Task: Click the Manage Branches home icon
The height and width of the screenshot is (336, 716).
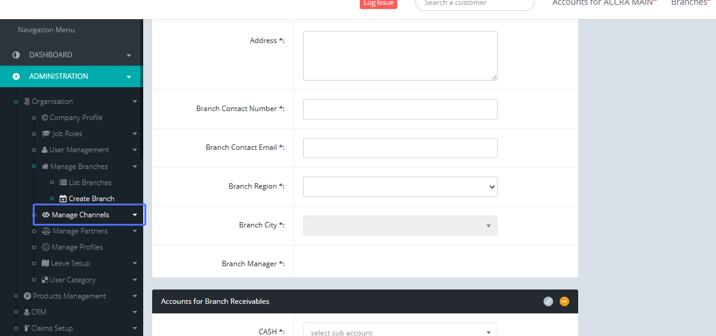Action: click(45, 167)
